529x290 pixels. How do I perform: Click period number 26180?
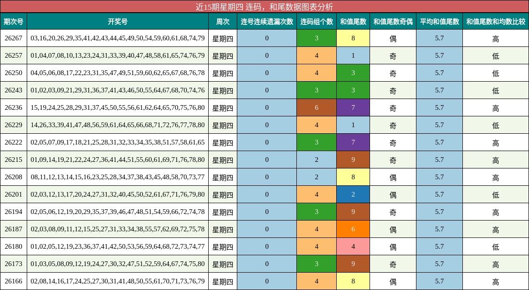[x=14, y=247]
